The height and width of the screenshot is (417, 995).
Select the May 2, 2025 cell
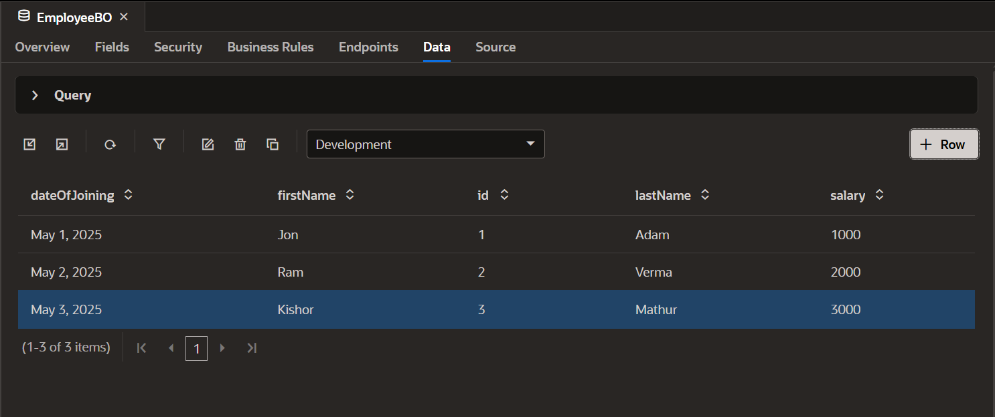point(66,272)
